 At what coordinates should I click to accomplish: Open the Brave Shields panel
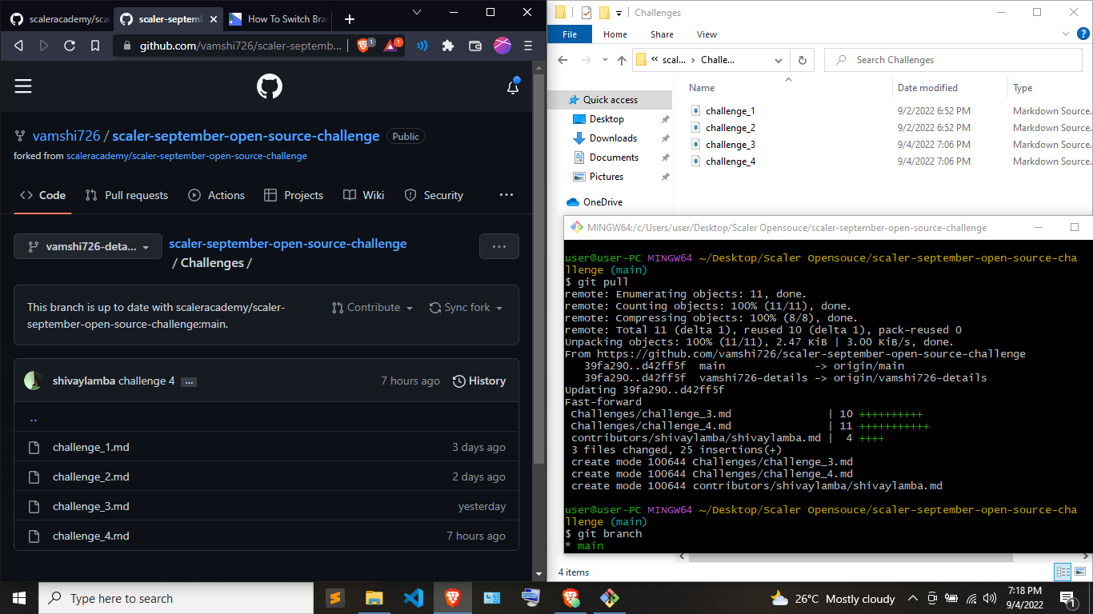pyautogui.click(x=362, y=46)
